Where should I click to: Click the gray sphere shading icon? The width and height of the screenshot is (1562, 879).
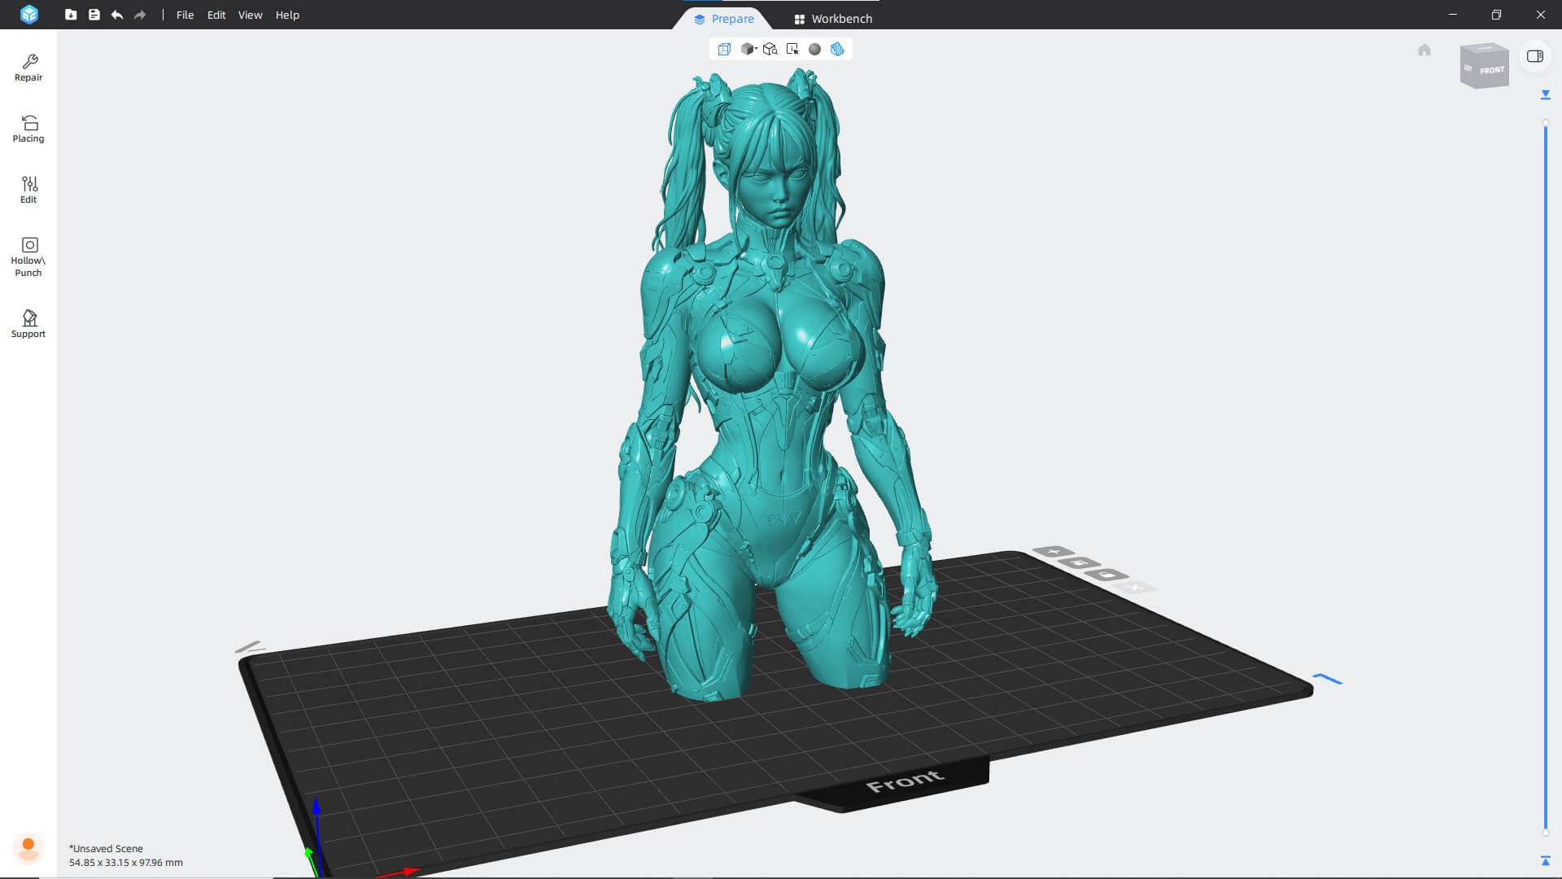[814, 49]
